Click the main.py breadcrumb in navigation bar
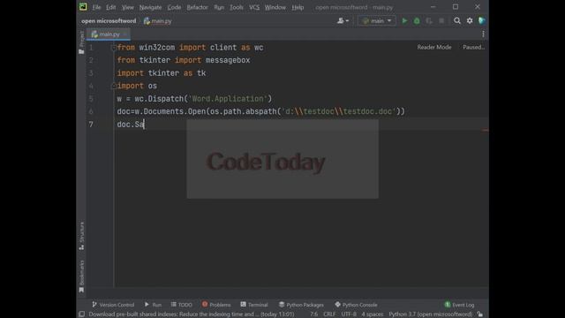This screenshot has width=565, height=318. [157, 21]
